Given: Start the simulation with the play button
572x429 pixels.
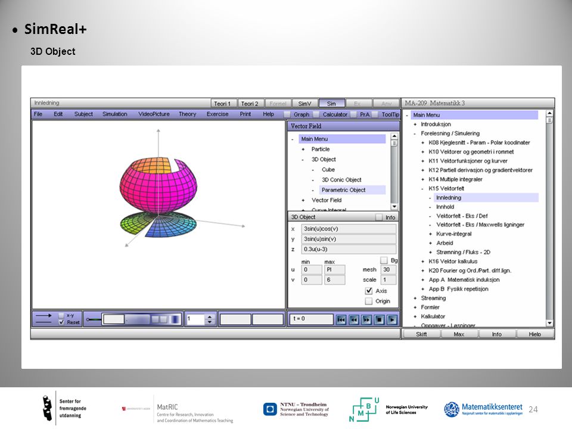Looking at the screenshot, I should coord(392,319).
